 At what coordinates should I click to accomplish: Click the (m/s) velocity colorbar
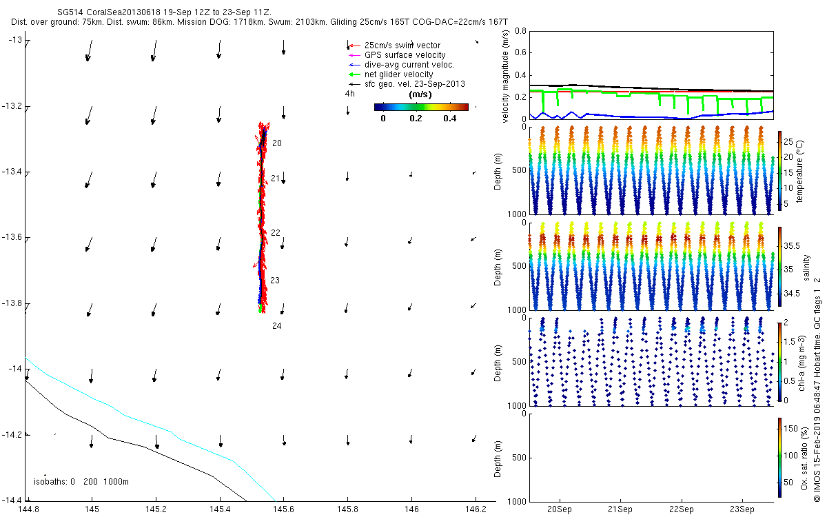[421, 107]
